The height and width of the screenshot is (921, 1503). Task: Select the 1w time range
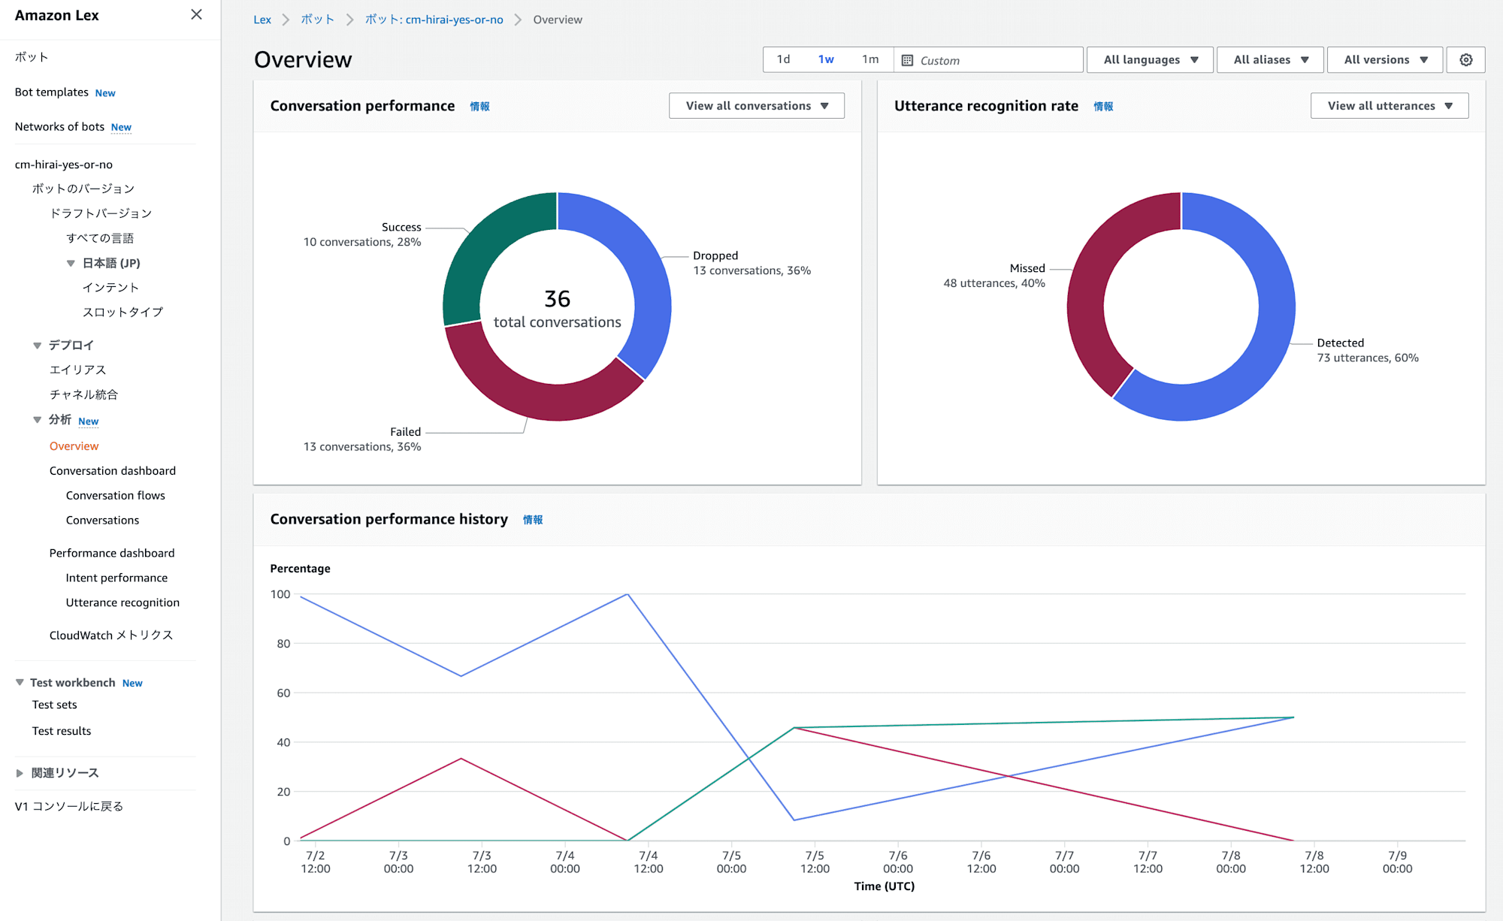(826, 59)
